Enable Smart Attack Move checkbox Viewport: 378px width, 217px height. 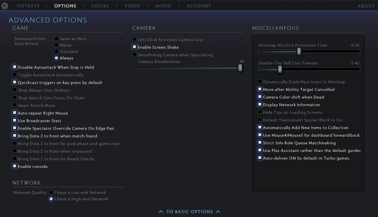(14, 105)
